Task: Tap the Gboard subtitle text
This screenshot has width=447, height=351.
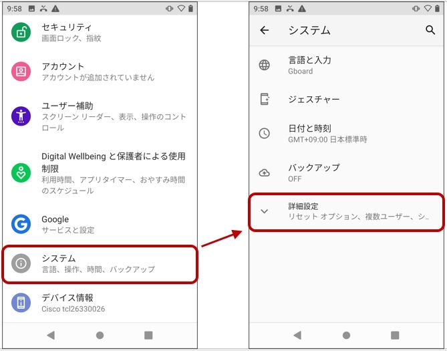Action: [x=301, y=71]
